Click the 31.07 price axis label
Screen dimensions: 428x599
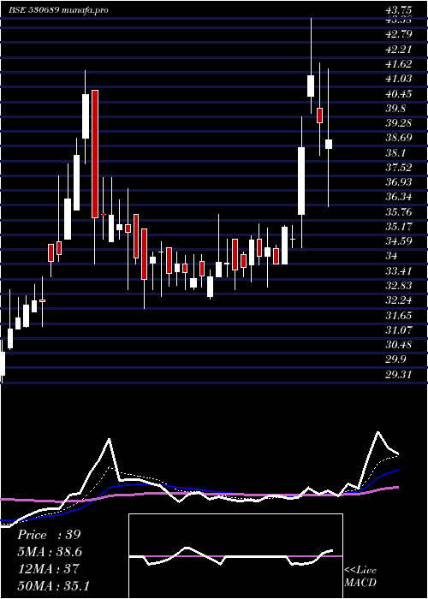[x=398, y=330]
